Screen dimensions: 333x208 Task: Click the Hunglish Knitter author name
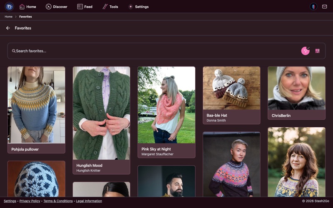(x=88, y=171)
